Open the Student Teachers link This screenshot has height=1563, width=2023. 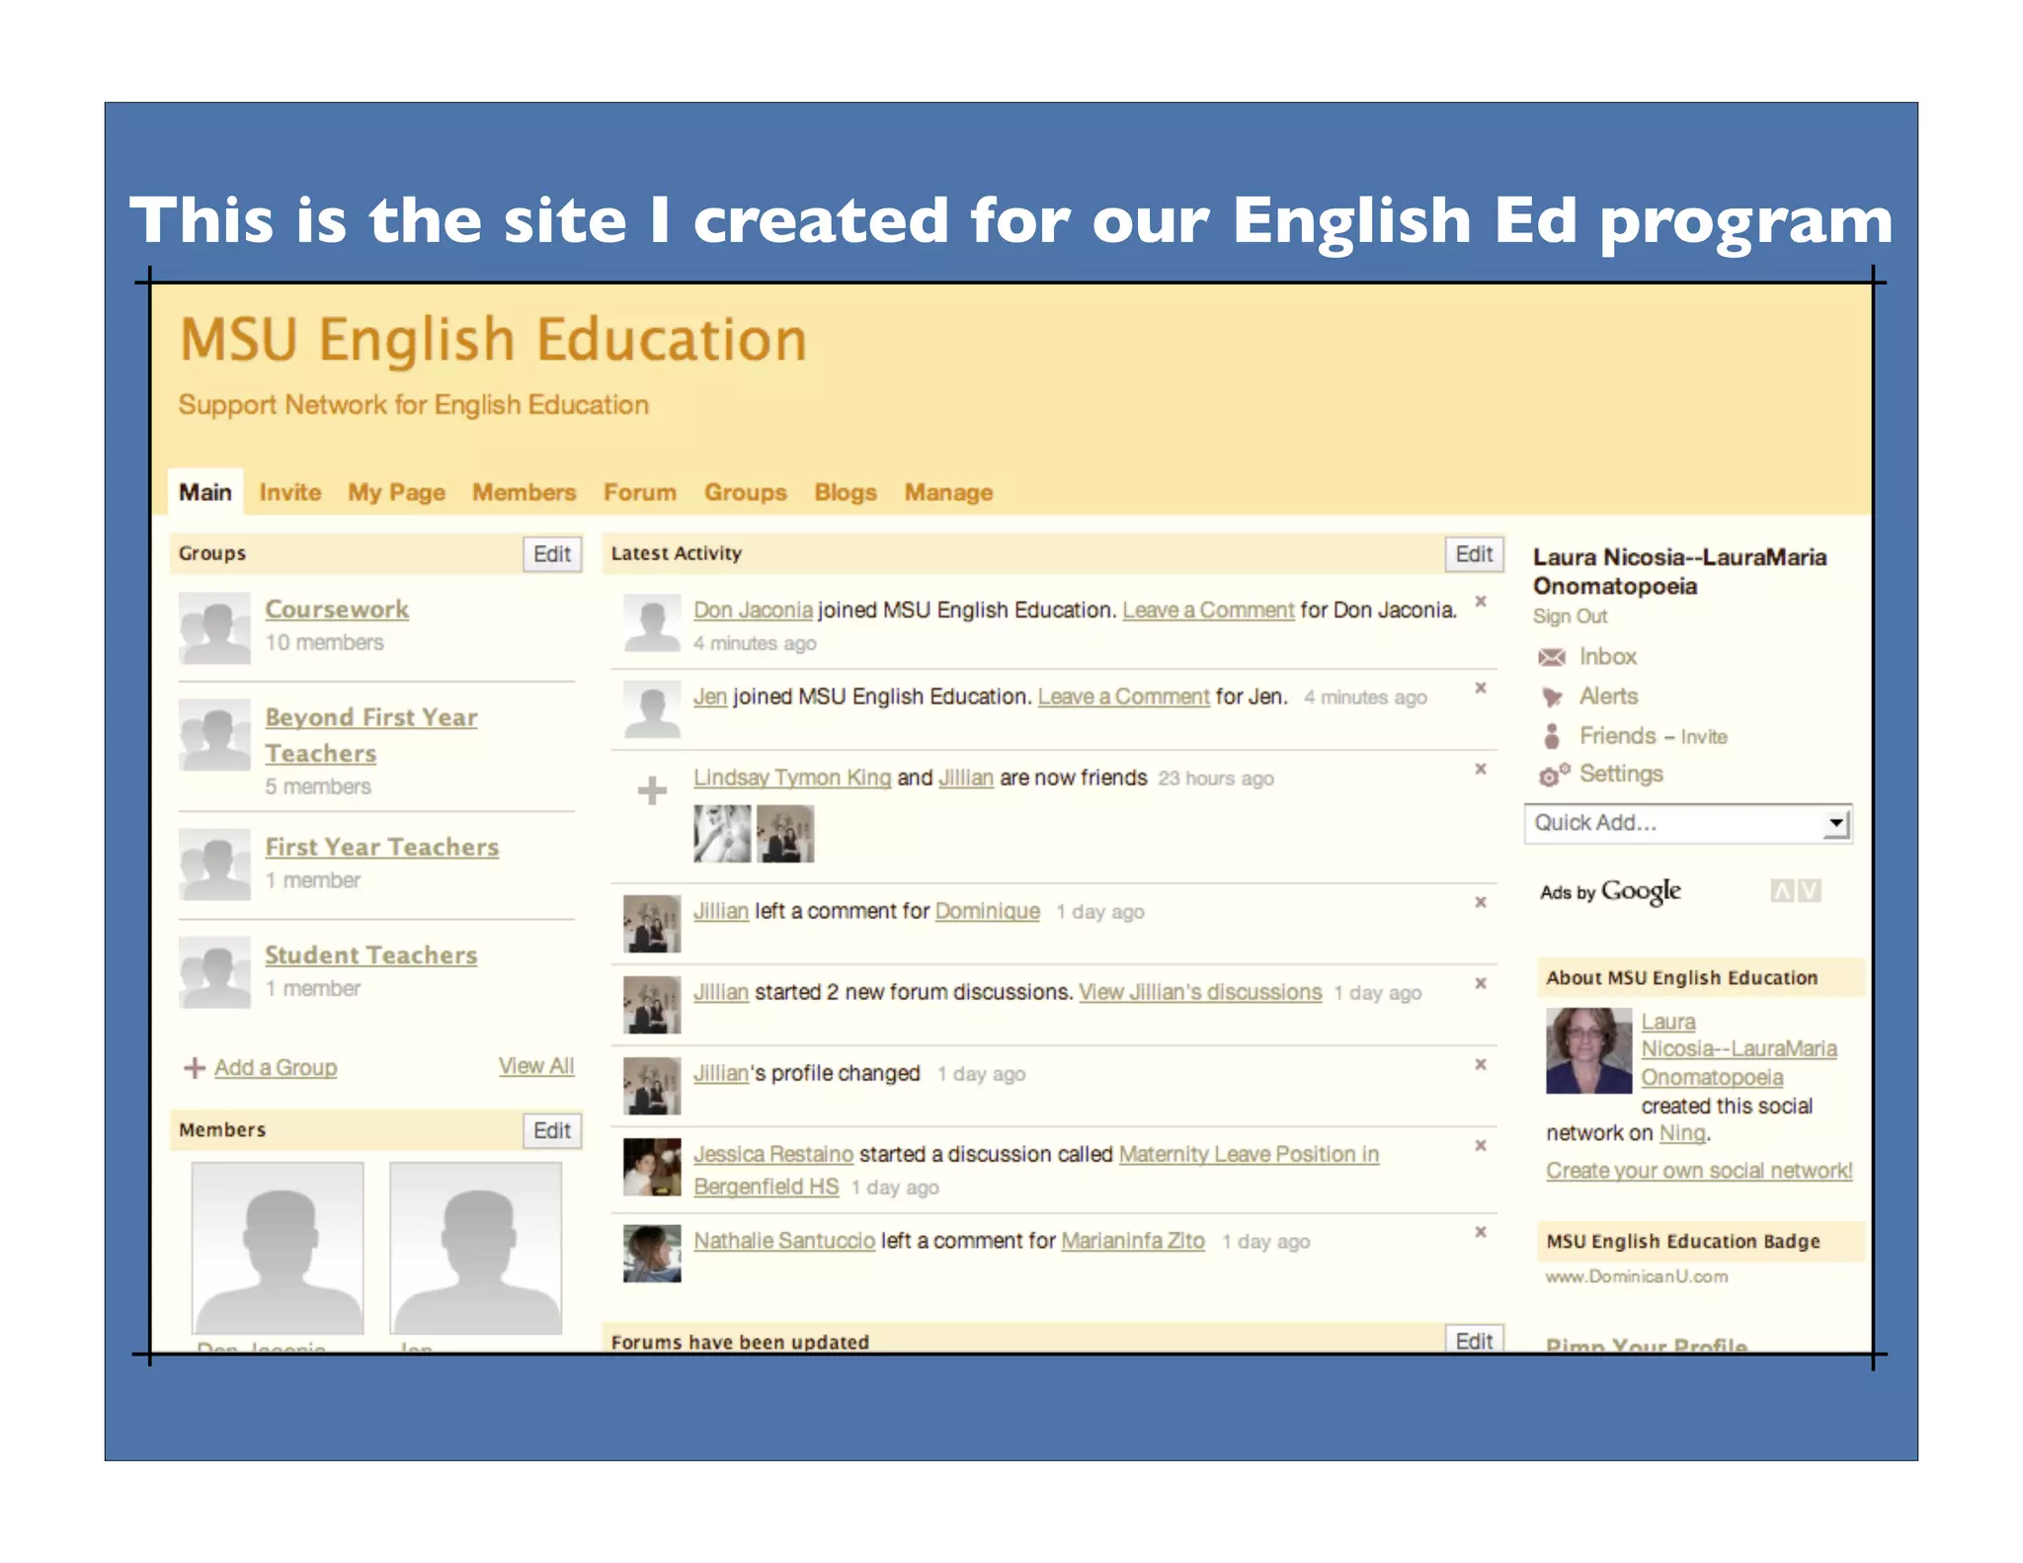pos(370,955)
